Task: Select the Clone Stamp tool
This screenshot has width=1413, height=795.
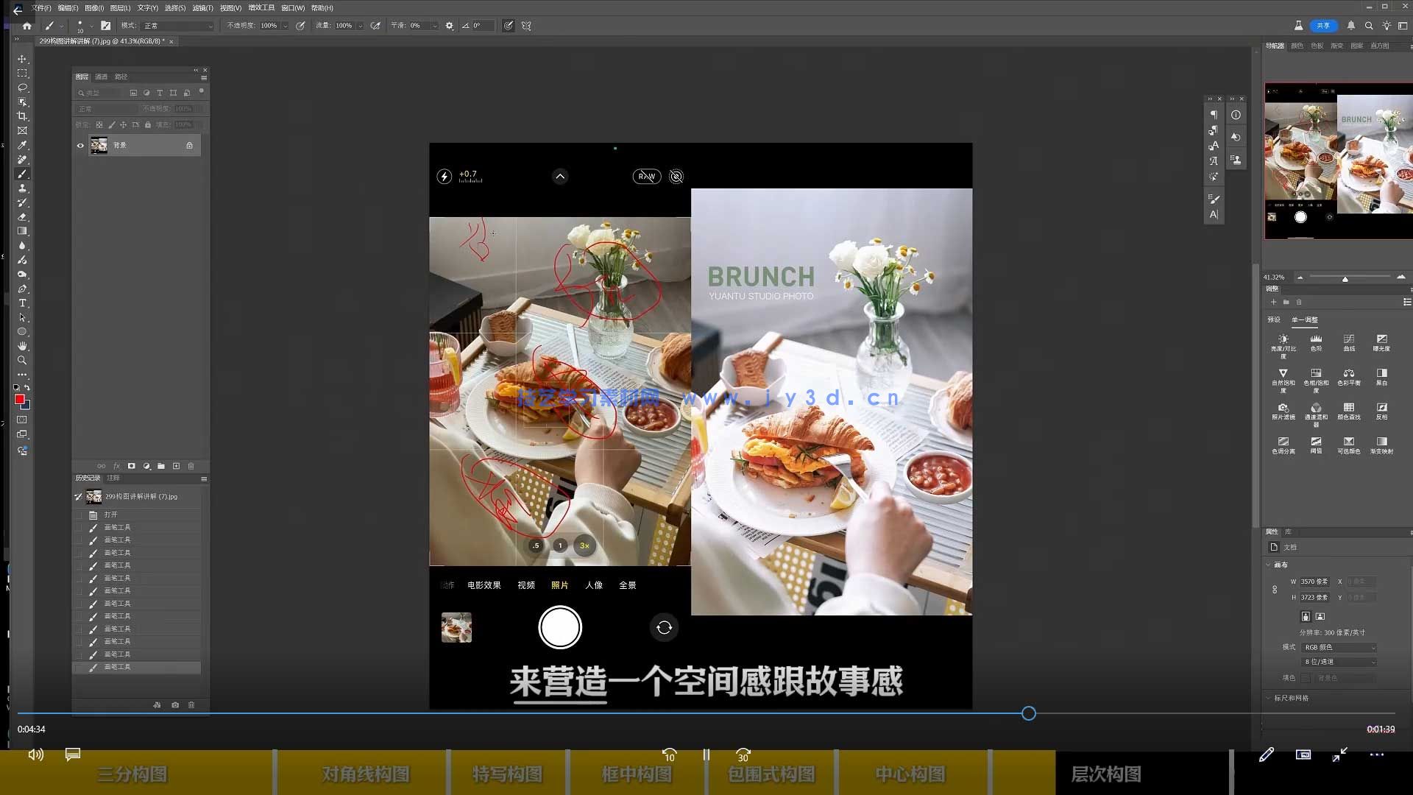Action: tap(22, 188)
